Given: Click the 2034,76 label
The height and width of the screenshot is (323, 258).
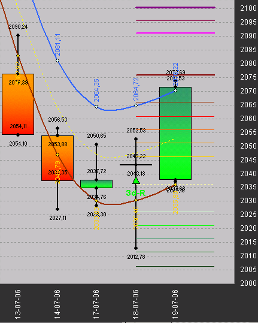Looking at the screenshot, I should click(96, 197).
